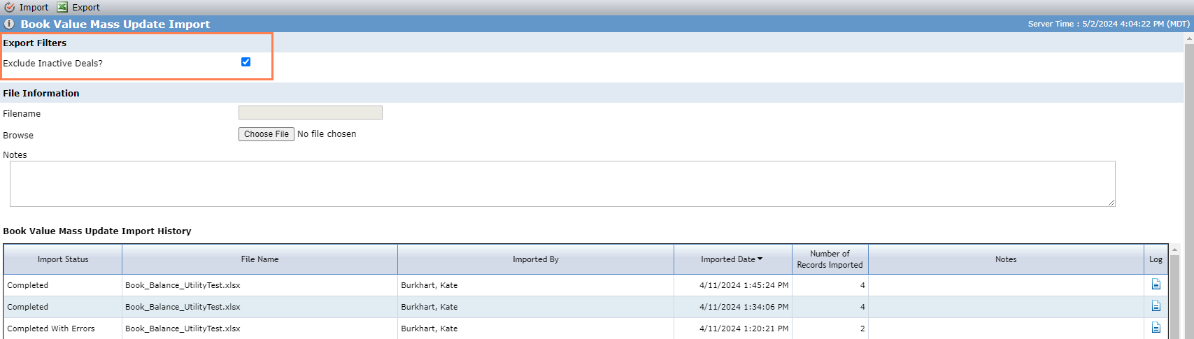The image size is (1194, 339).
Task: Click the Server Time text
Action: 1109,24
